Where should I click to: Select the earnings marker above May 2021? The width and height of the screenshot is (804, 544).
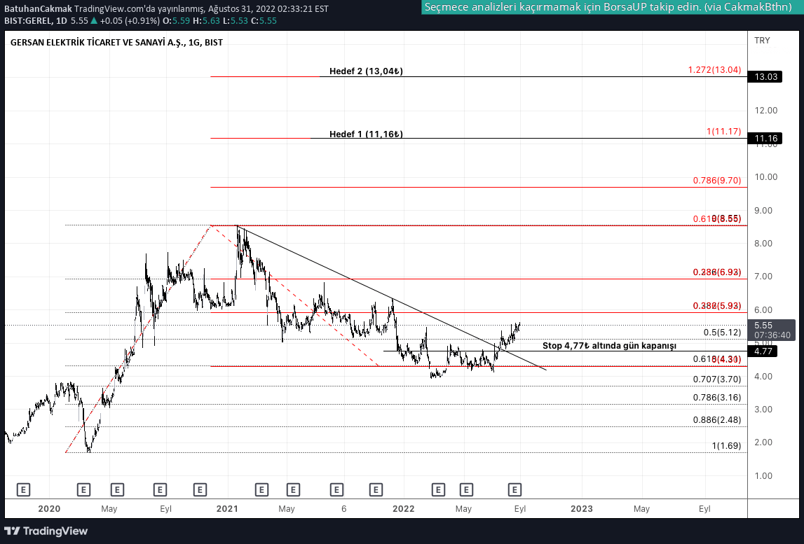[x=293, y=489]
